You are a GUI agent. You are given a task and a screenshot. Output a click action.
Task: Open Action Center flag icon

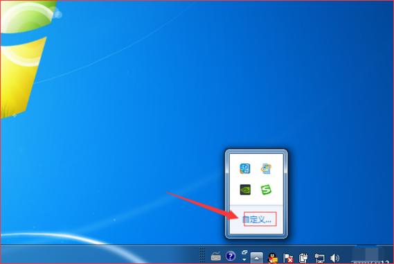coord(288,258)
